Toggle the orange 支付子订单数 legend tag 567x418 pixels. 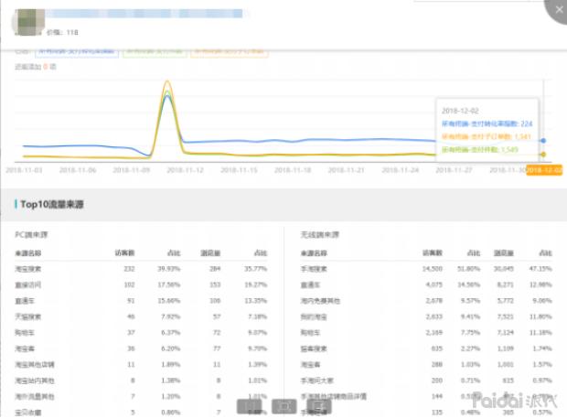tap(229, 52)
